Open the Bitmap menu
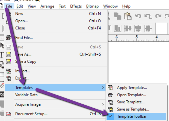 pyautogui.click(x=92, y=6)
